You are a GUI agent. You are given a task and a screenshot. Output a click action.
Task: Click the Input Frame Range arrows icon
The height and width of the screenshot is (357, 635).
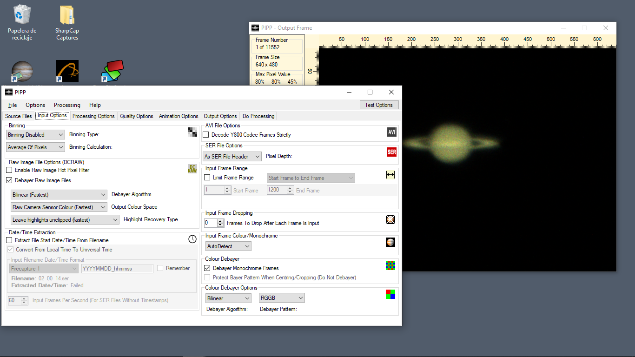(x=390, y=174)
